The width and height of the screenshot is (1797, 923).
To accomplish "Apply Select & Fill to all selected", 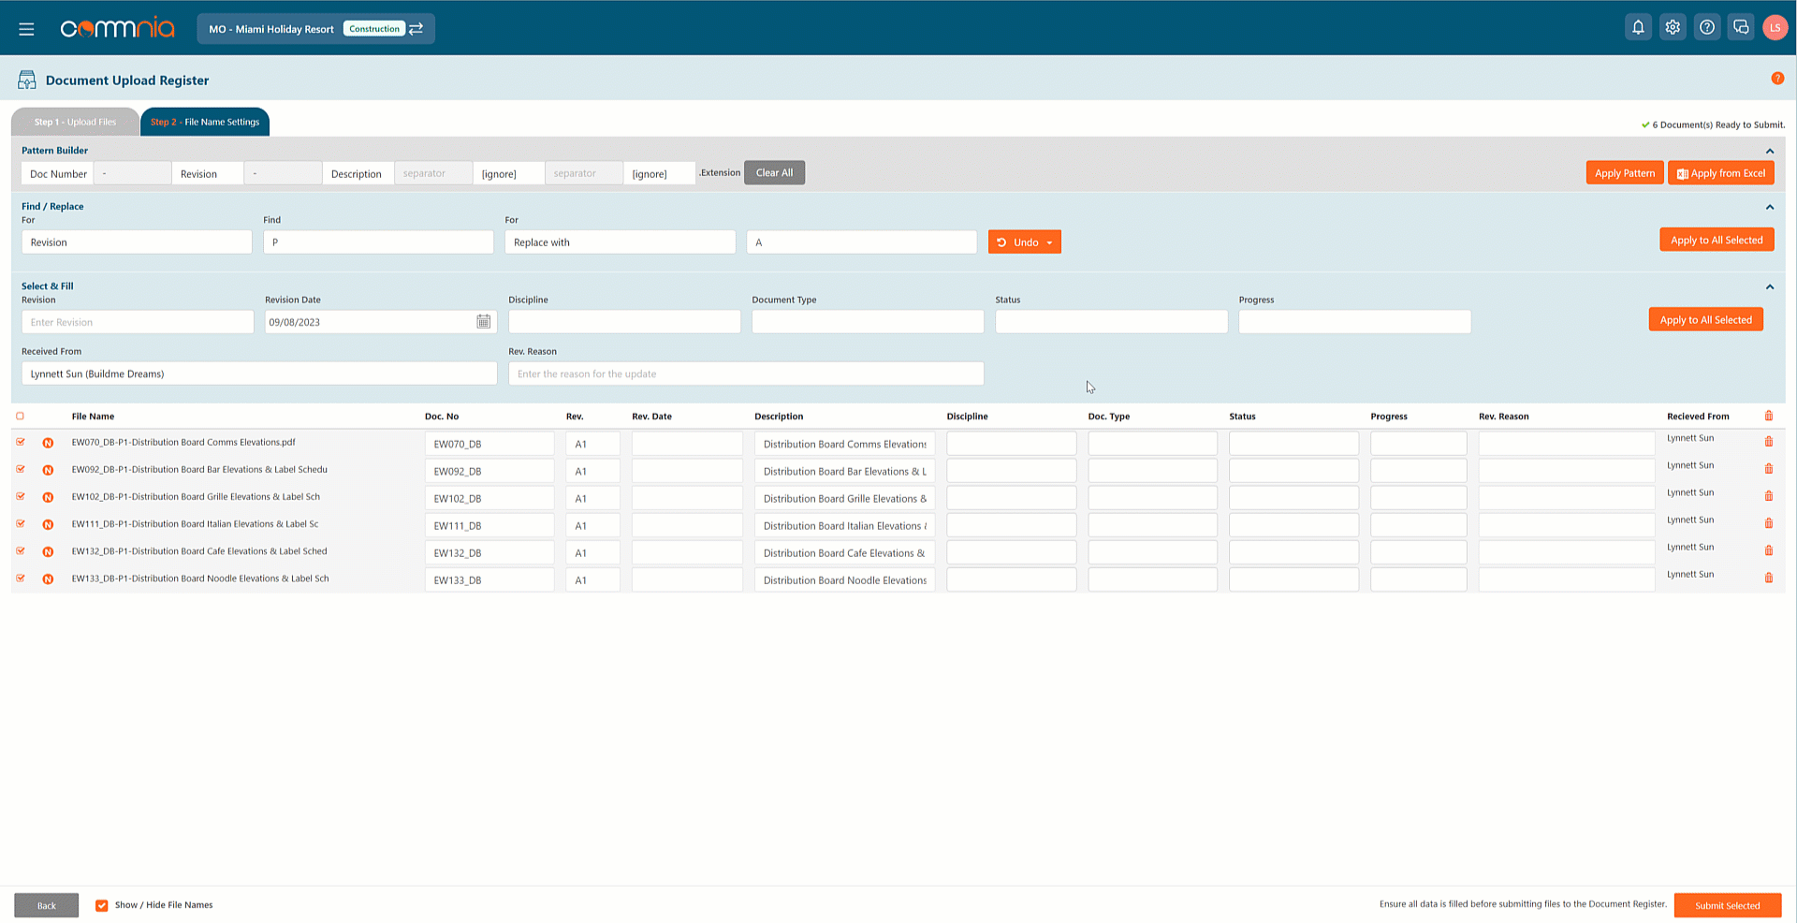I will tap(1705, 319).
